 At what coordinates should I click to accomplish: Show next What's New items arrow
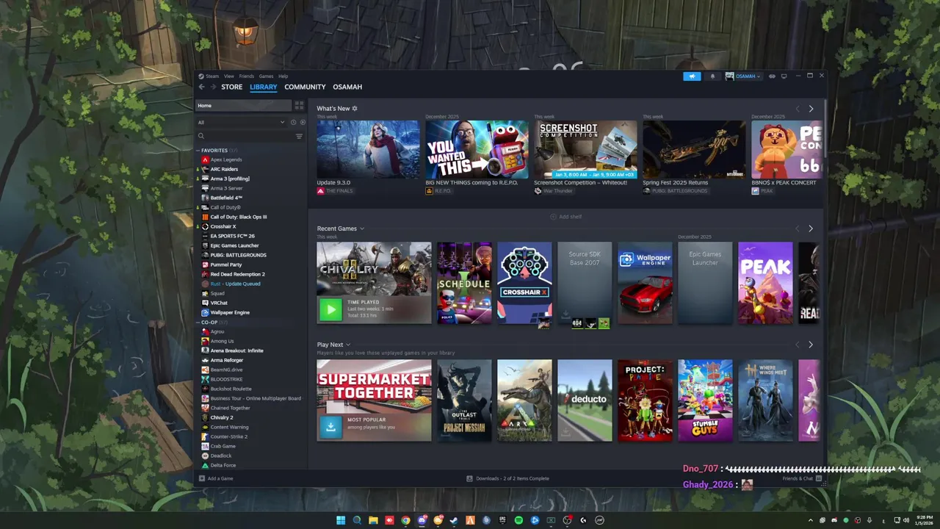811,109
